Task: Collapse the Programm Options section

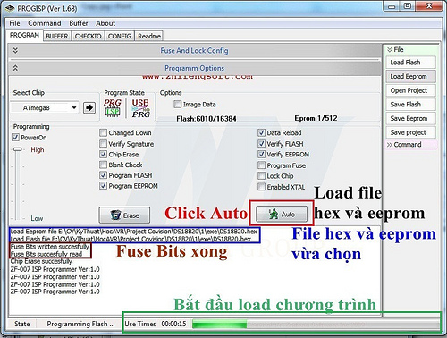Action: tap(15, 68)
